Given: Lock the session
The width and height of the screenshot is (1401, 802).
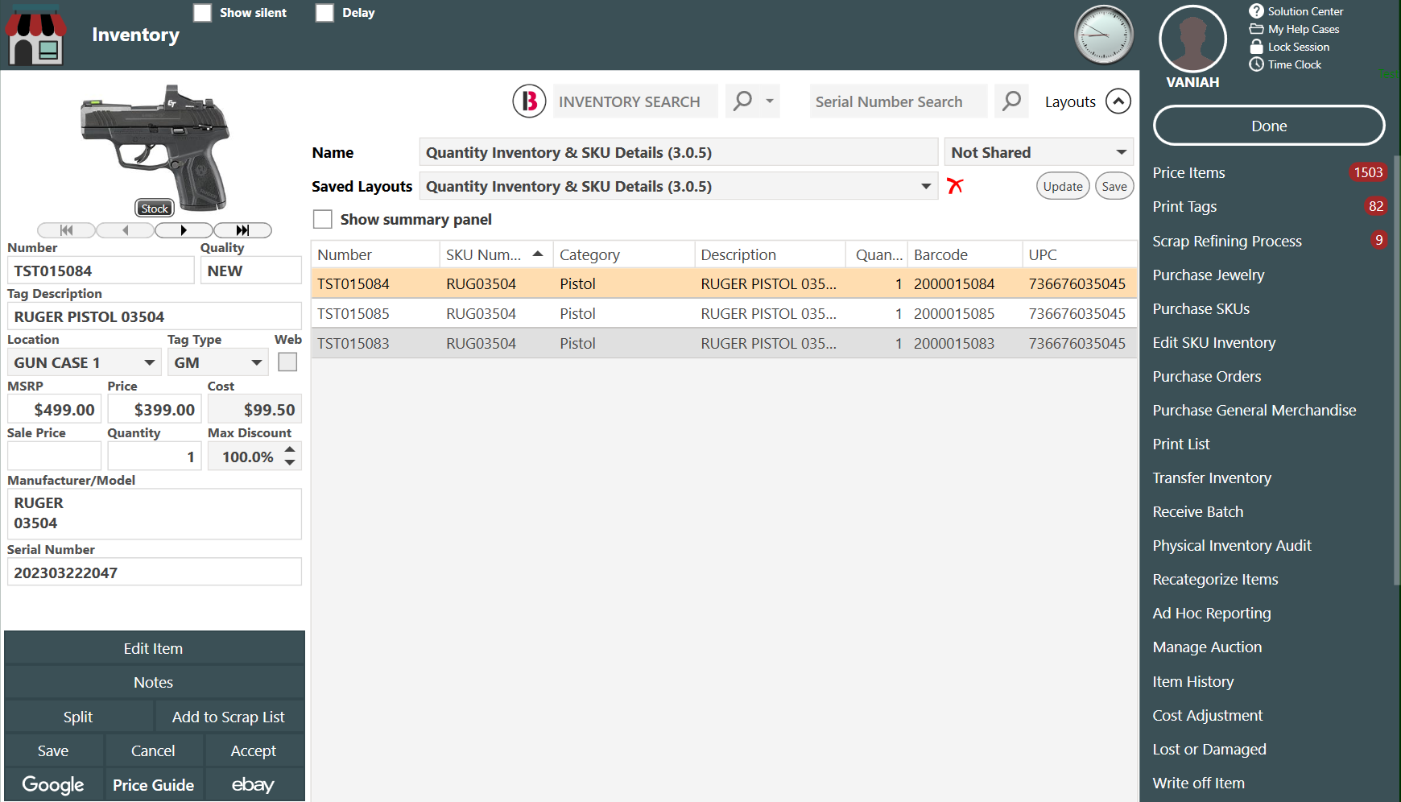Looking at the screenshot, I should [x=1290, y=47].
